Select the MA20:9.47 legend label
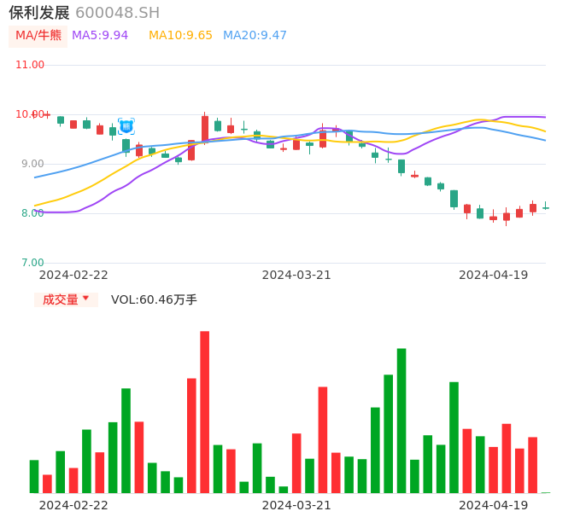The width and height of the screenshot is (586, 517). (255, 36)
